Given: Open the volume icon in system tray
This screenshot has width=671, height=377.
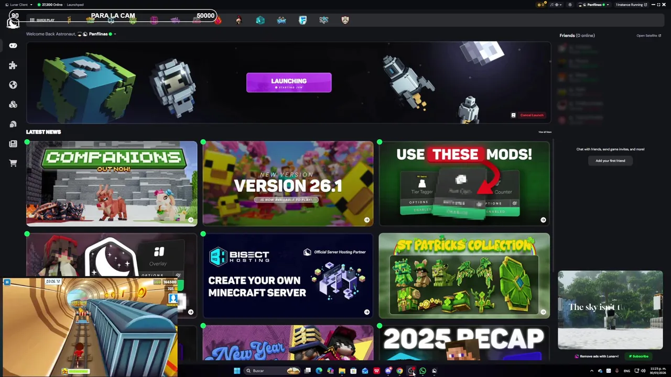Looking at the screenshot, I should (643, 371).
